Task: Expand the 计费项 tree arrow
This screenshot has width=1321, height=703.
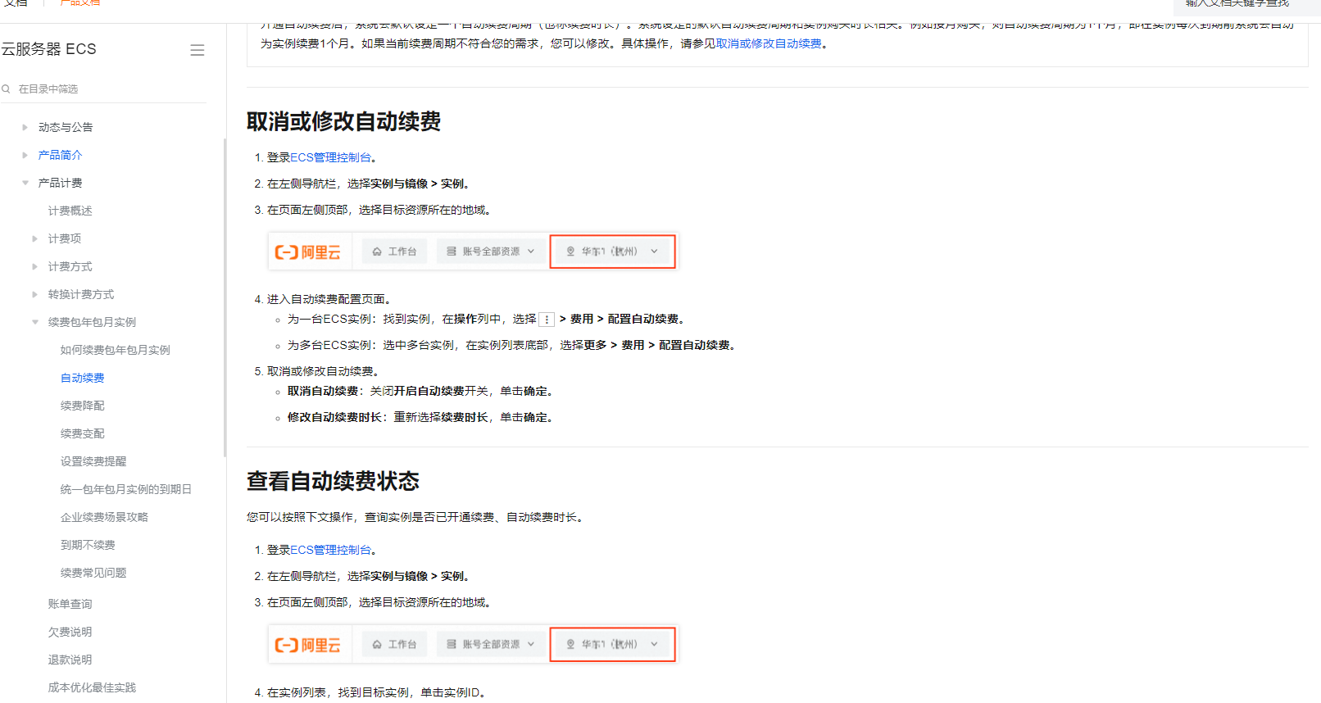Action: click(34, 238)
